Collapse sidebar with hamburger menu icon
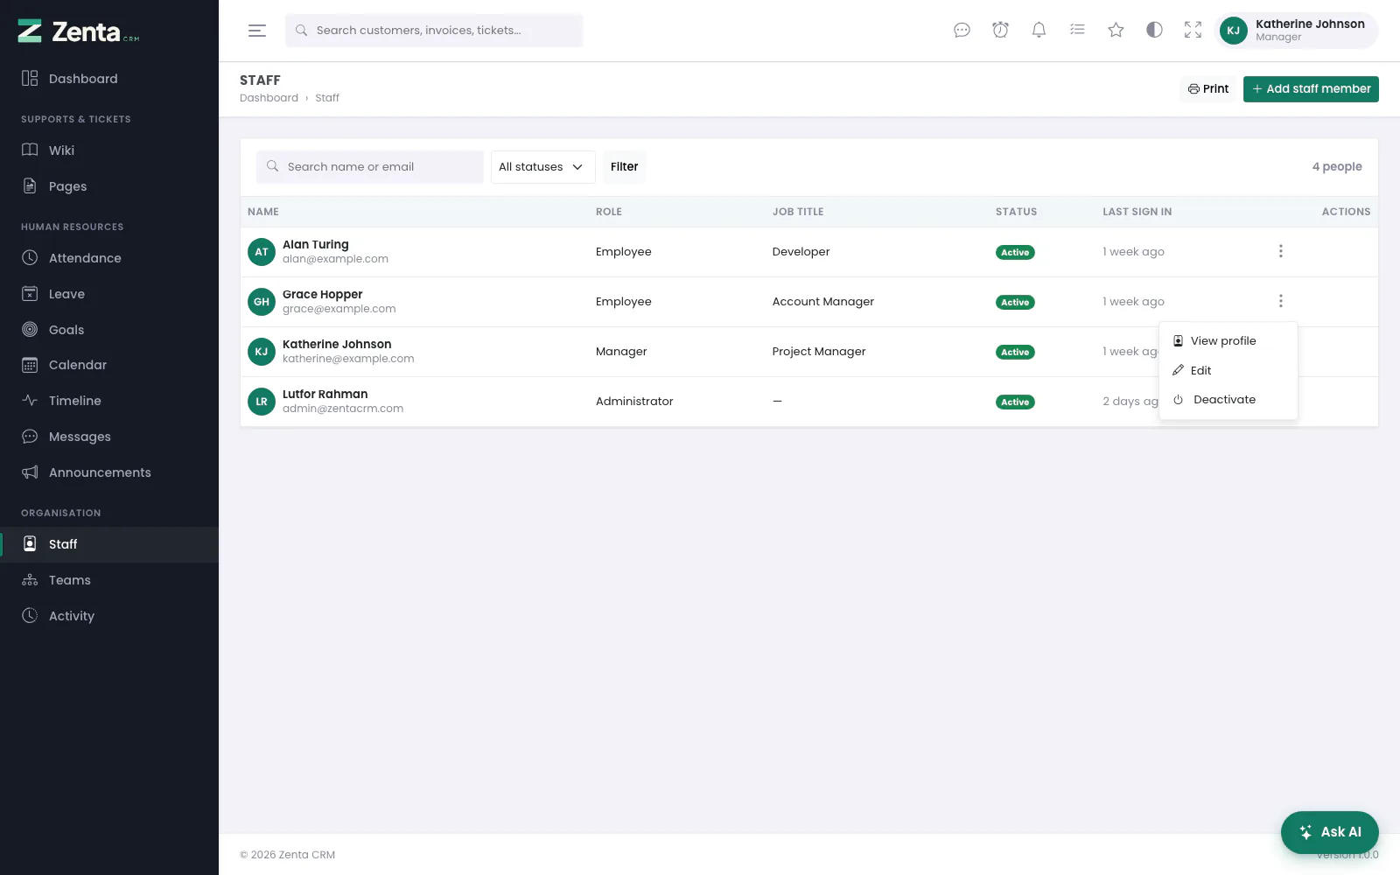Image resolution: width=1400 pixels, height=875 pixels. coord(256,31)
